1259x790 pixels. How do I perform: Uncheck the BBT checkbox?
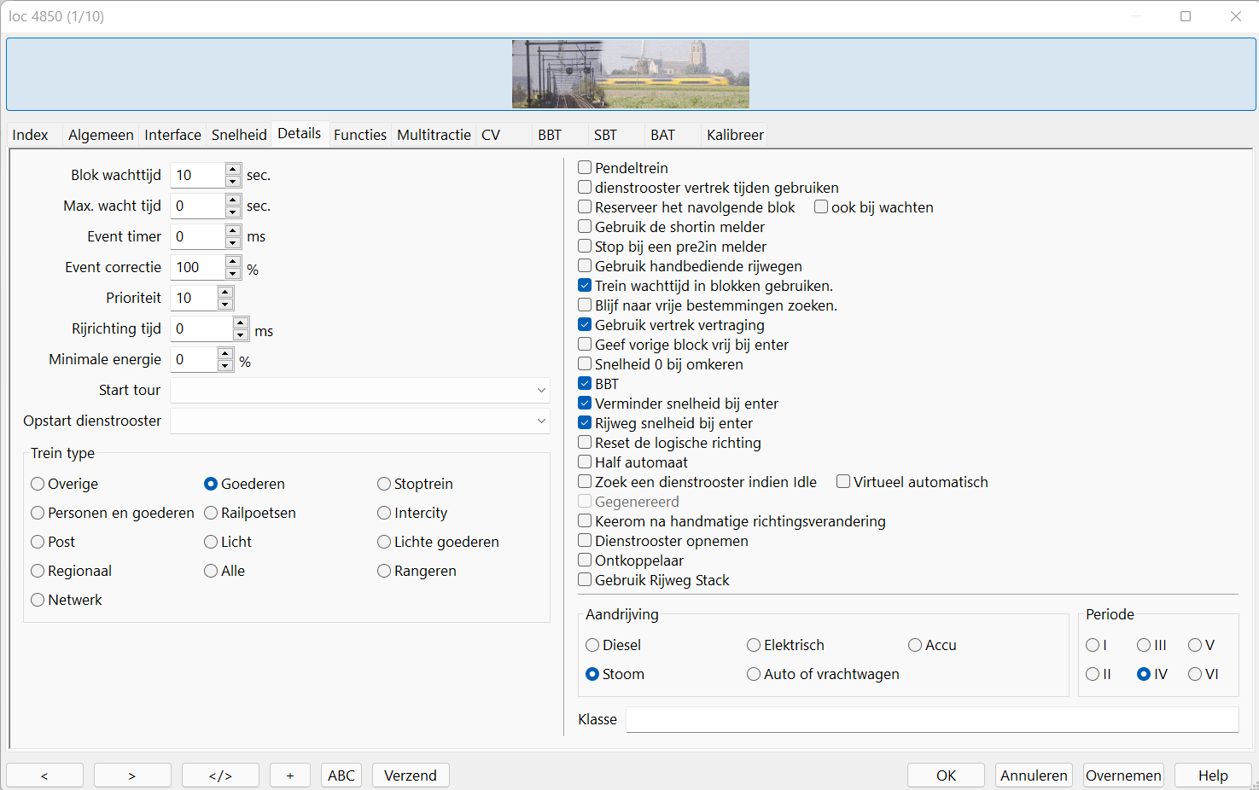[x=585, y=384]
